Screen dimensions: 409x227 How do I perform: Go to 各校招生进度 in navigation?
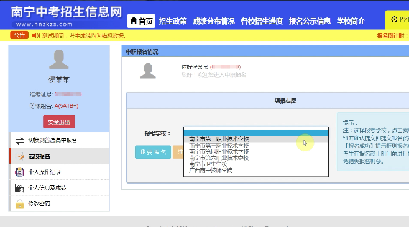262,21
